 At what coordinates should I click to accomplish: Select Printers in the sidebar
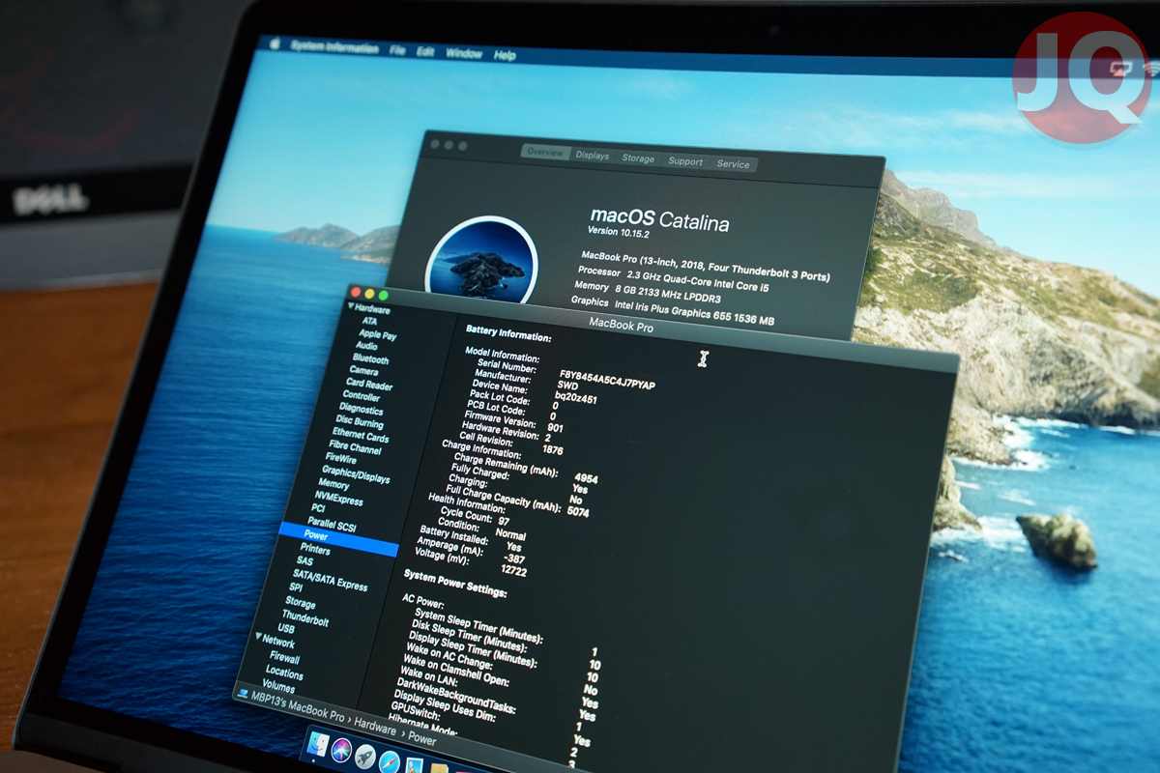click(314, 550)
